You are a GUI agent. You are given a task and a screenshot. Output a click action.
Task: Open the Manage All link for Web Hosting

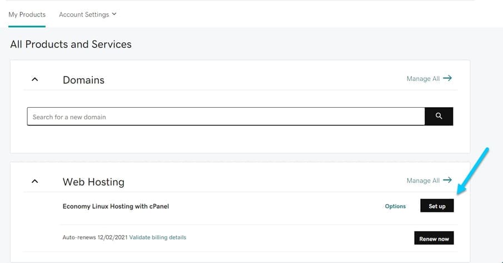423,180
